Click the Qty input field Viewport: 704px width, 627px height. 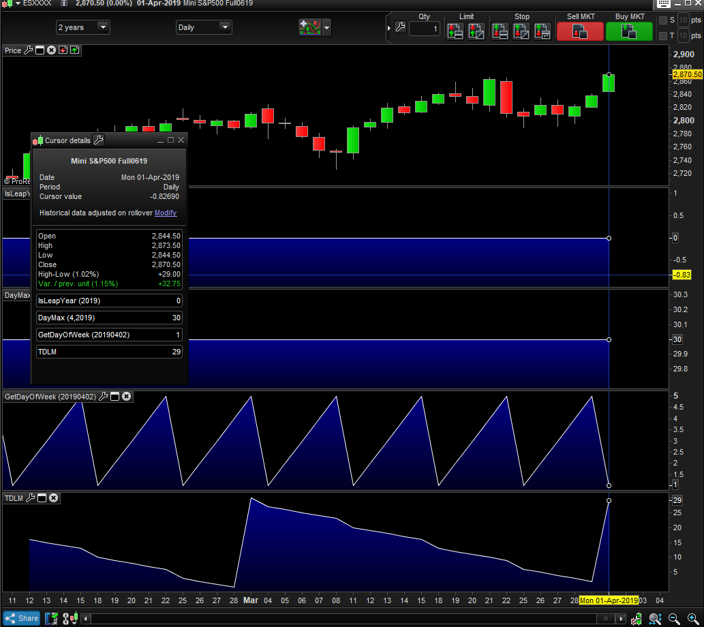[424, 29]
